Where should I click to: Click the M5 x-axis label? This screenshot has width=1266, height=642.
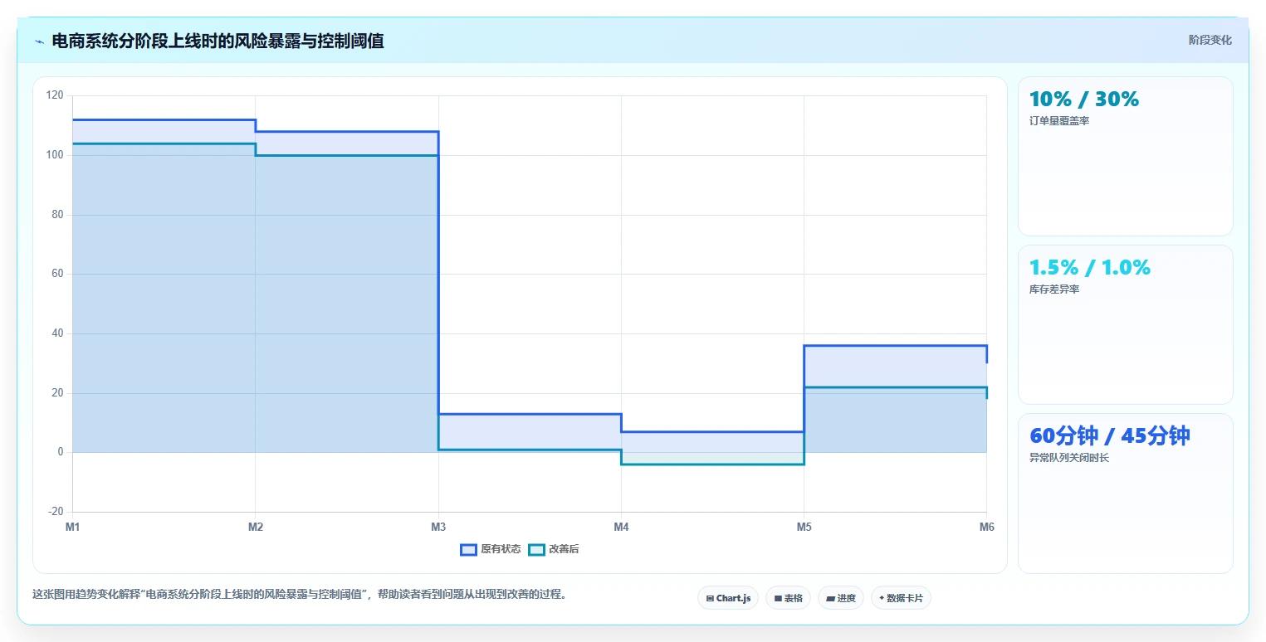click(804, 527)
